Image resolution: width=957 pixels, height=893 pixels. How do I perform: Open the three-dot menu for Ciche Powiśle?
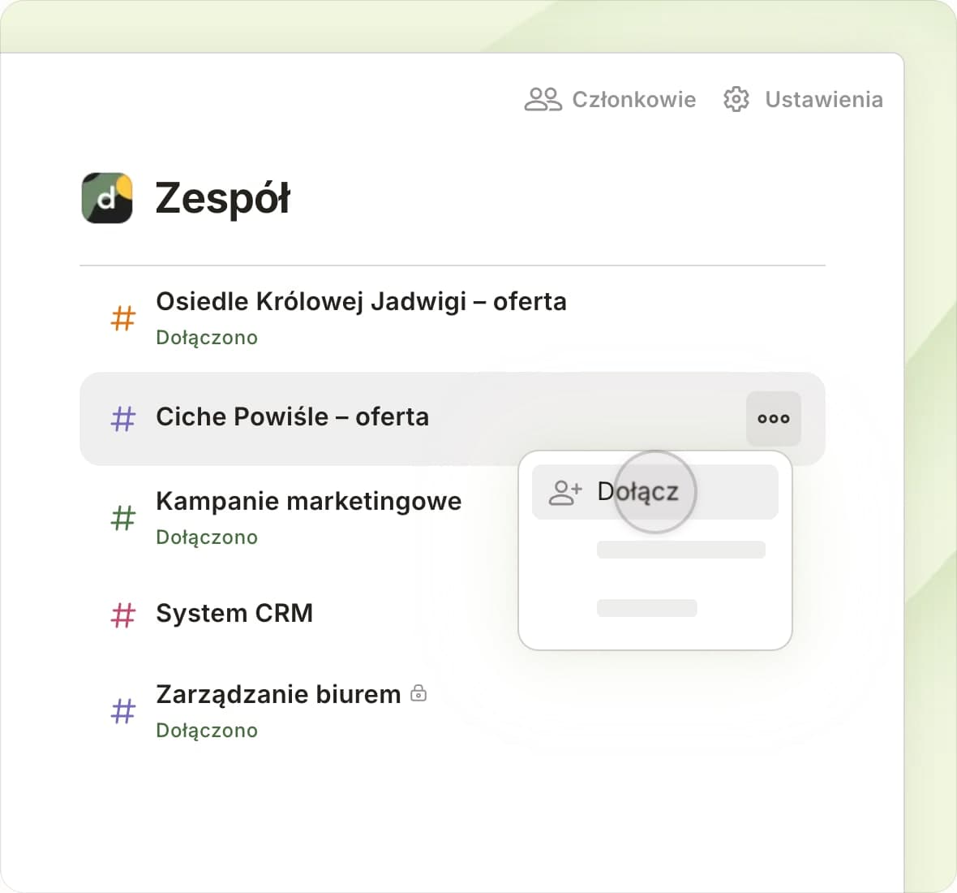pos(773,419)
